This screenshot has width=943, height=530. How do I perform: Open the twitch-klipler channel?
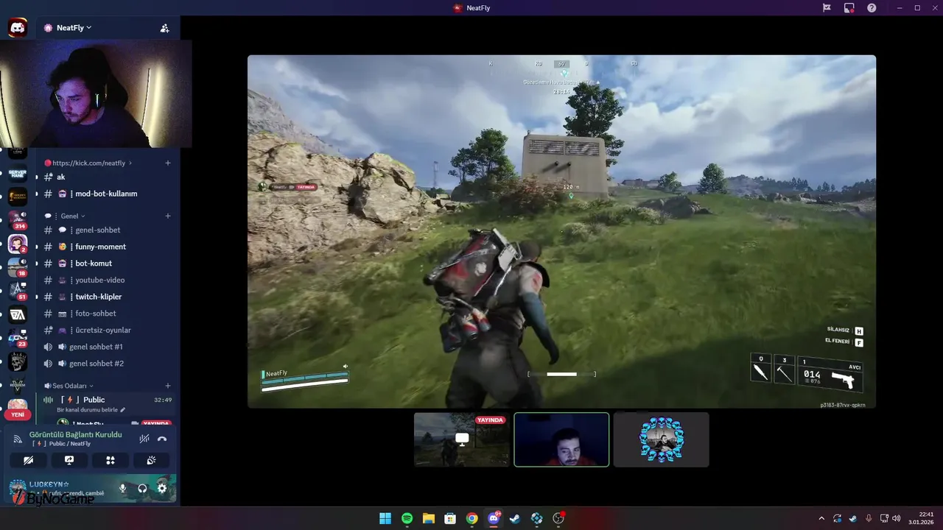point(107,297)
